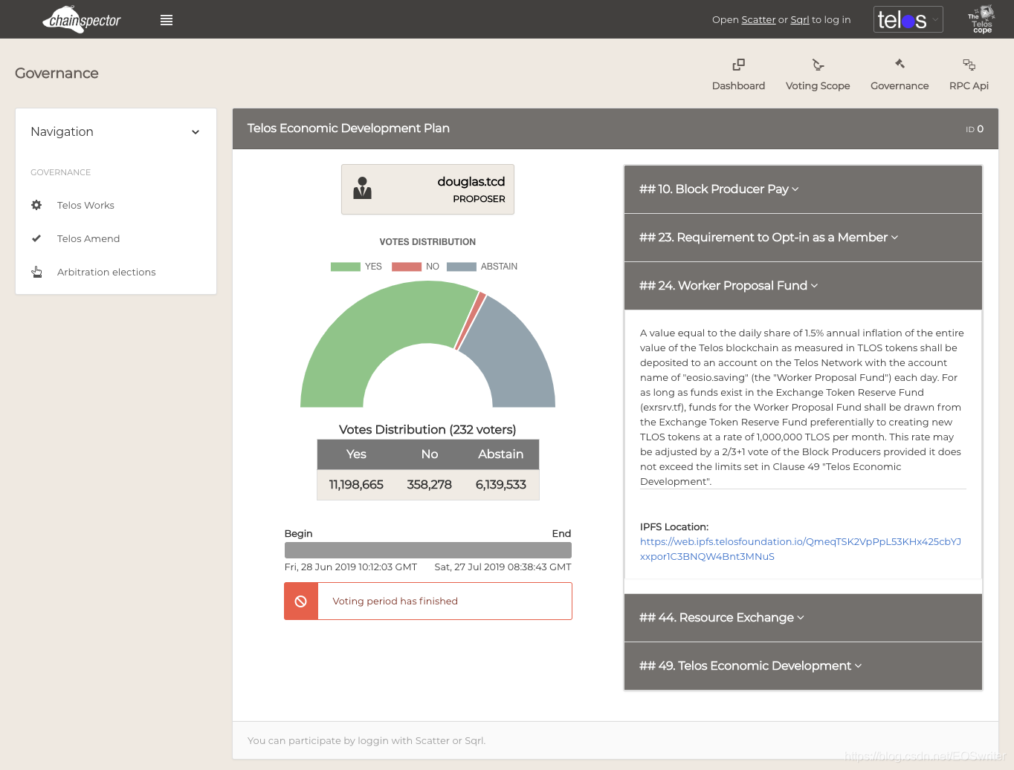Expand the 49. Telos Economic Development section
The width and height of the screenshot is (1014, 770).
click(x=803, y=666)
